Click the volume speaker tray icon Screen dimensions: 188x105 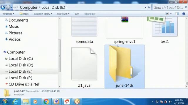(170, 102)
